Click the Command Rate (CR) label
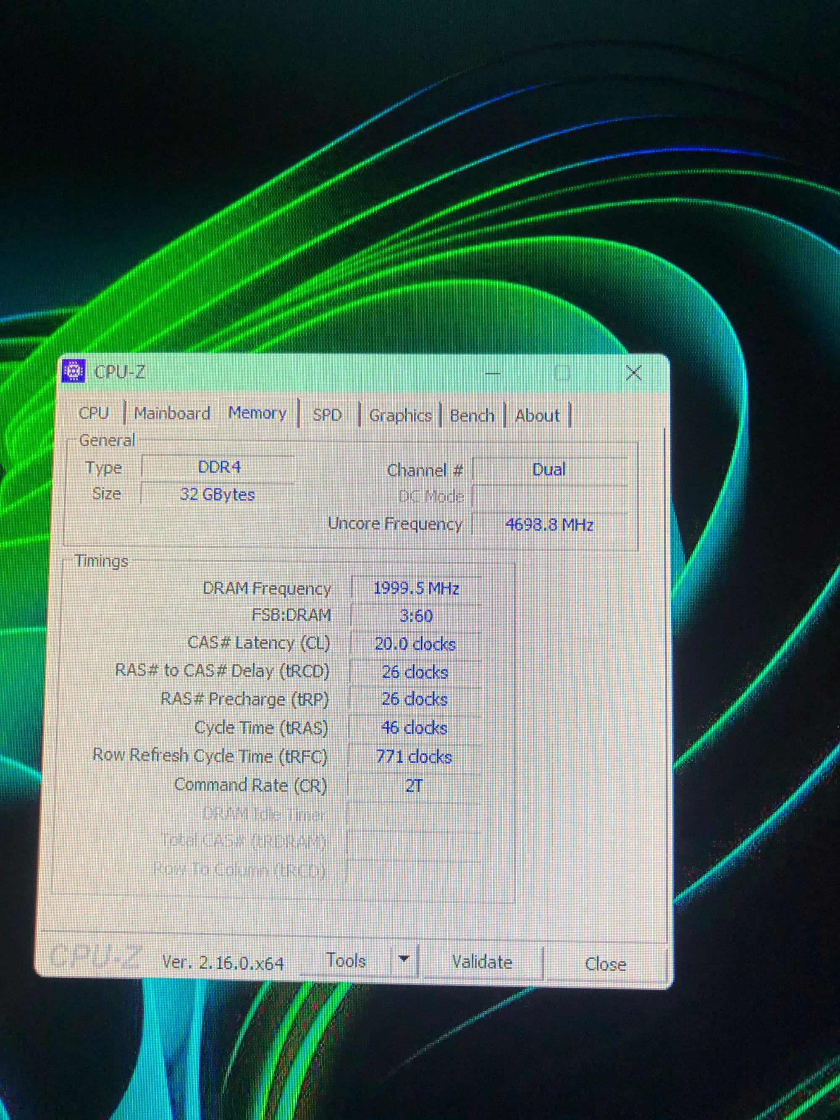 coord(251,785)
